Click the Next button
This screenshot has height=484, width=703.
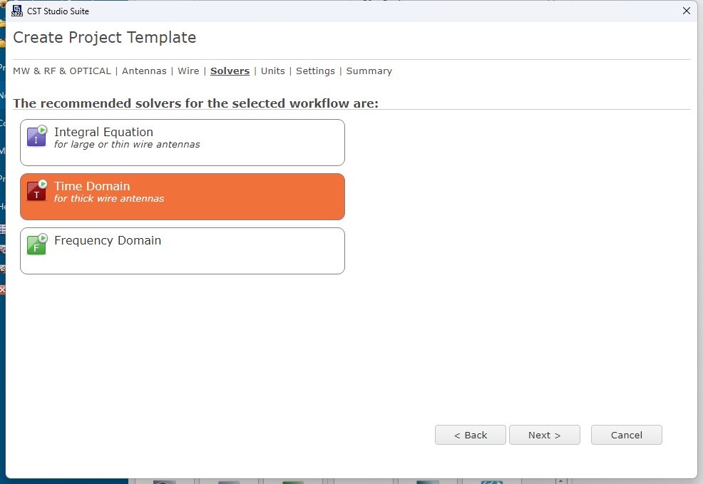[545, 435]
